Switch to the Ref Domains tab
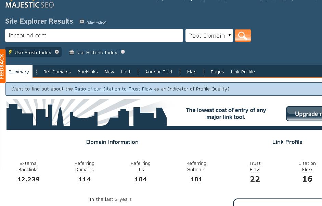The height and width of the screenshot is (206, 322). (57, 72)
